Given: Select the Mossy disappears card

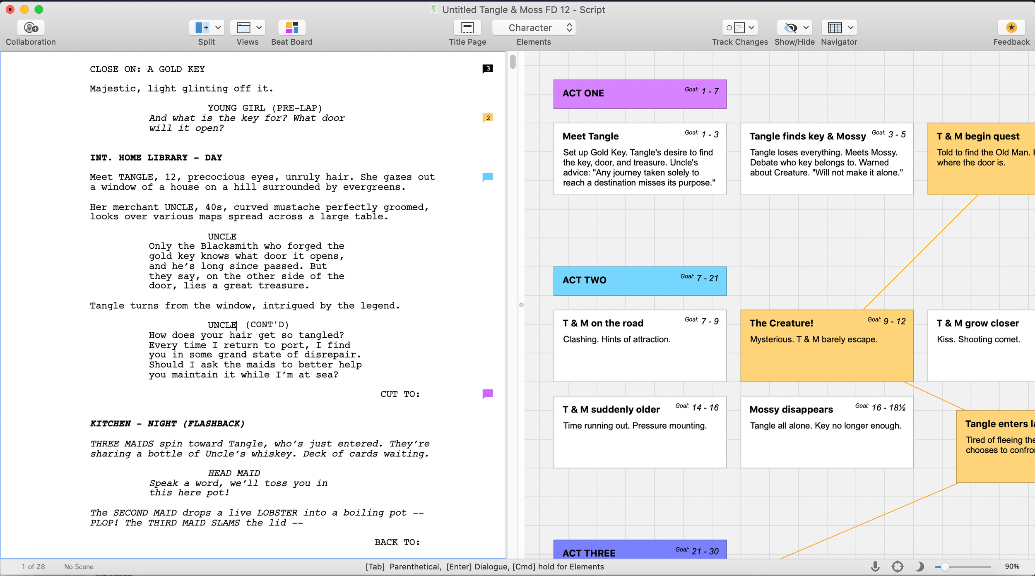Looking at the screenshot, I should [827, 432].
